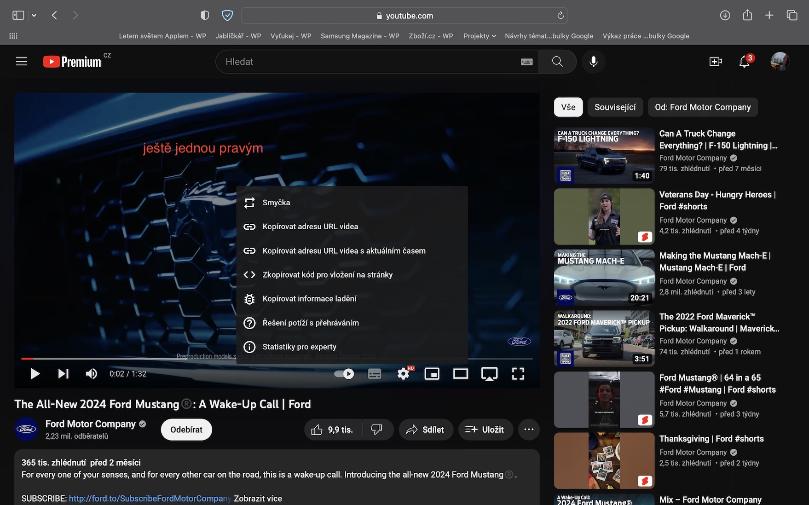Go to the YouTube Premium home logo
809x505 pixels.
[72, 62]
